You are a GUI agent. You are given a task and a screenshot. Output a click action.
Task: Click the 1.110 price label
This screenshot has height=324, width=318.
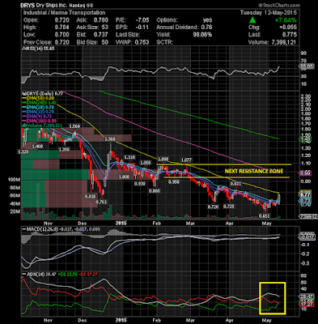[x=129, y=157]
